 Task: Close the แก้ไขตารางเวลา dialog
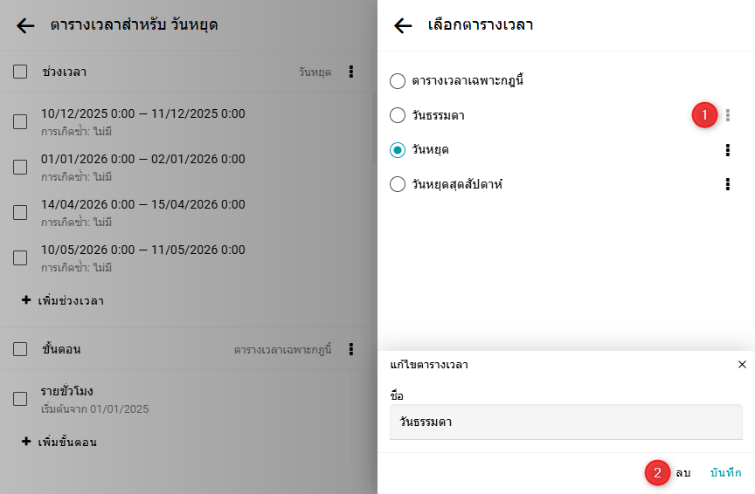[742, 365]
